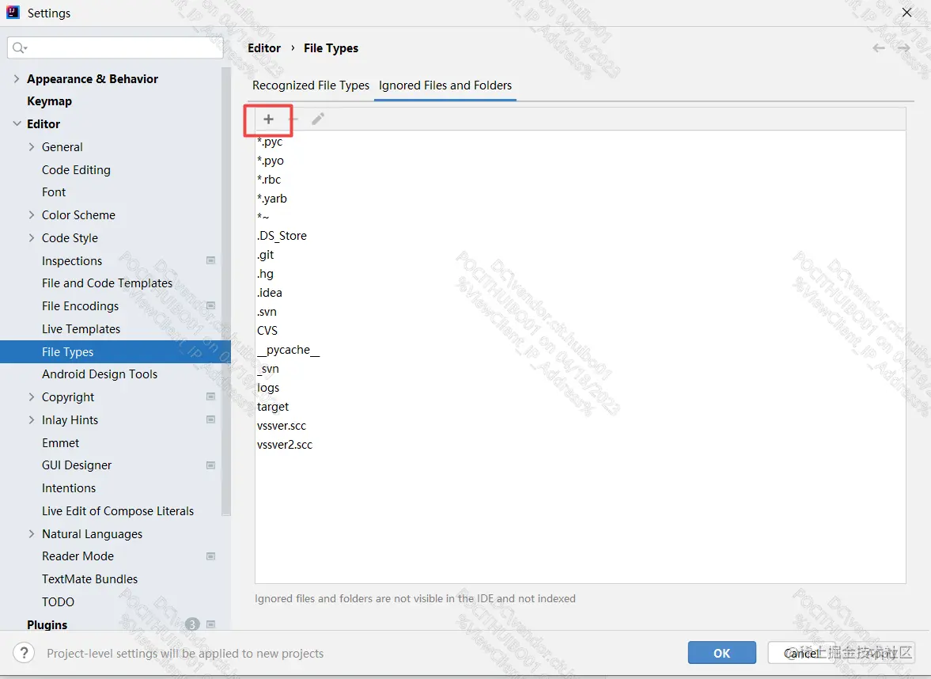Click project-level icon beside Copyright
Screen dimensions: 931x679
click(210, 396)
